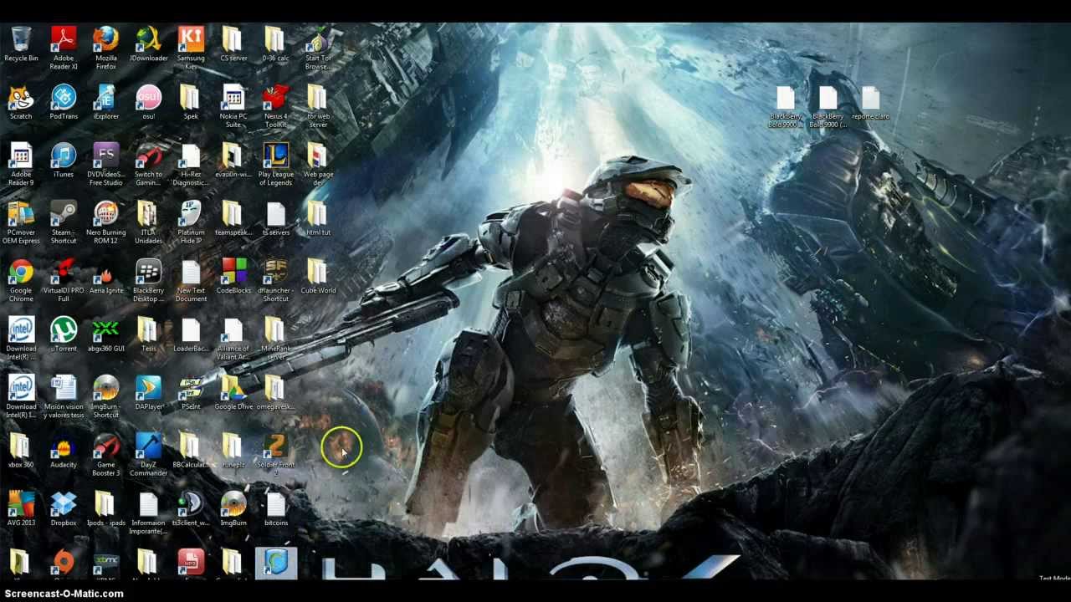Open the uTorrent shortcut
This screenshot has width=1071, height=602.
(64, 335)
